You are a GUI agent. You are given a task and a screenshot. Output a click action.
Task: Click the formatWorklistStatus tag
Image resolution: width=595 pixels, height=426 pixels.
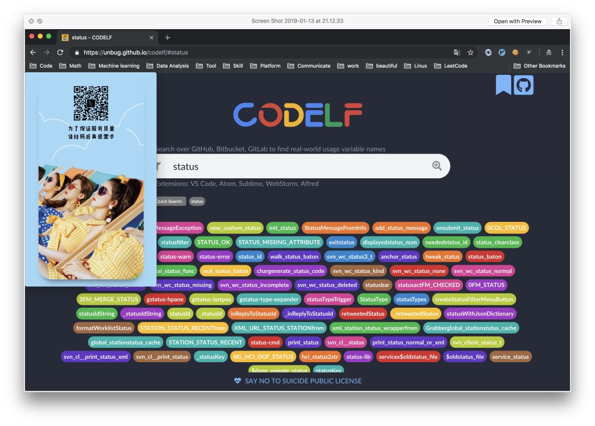(104, 328)
